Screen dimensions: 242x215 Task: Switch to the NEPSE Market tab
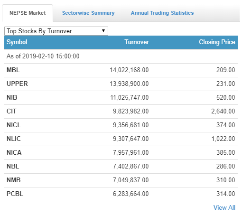coord(28,13)
